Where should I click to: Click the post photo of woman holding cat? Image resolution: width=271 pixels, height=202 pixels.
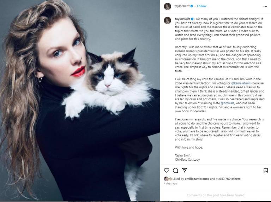pos(80,101)
